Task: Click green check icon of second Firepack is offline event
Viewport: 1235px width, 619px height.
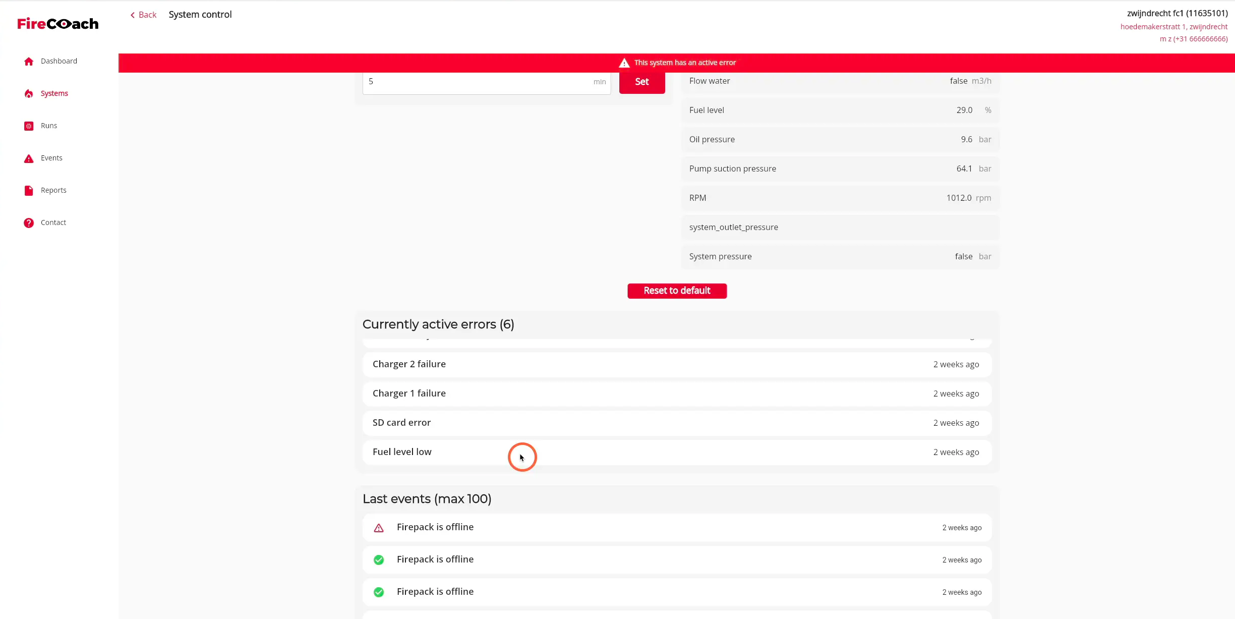Action: pyautogui.click(x=379, y=560)
